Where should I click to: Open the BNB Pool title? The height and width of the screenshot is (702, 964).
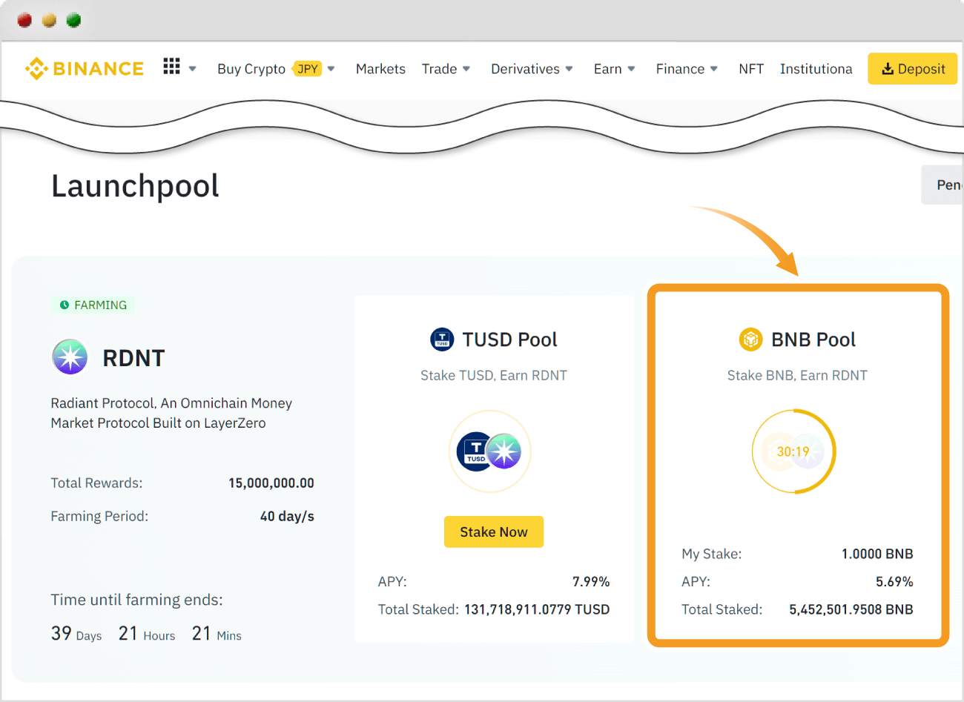click(x=813, y=340)
